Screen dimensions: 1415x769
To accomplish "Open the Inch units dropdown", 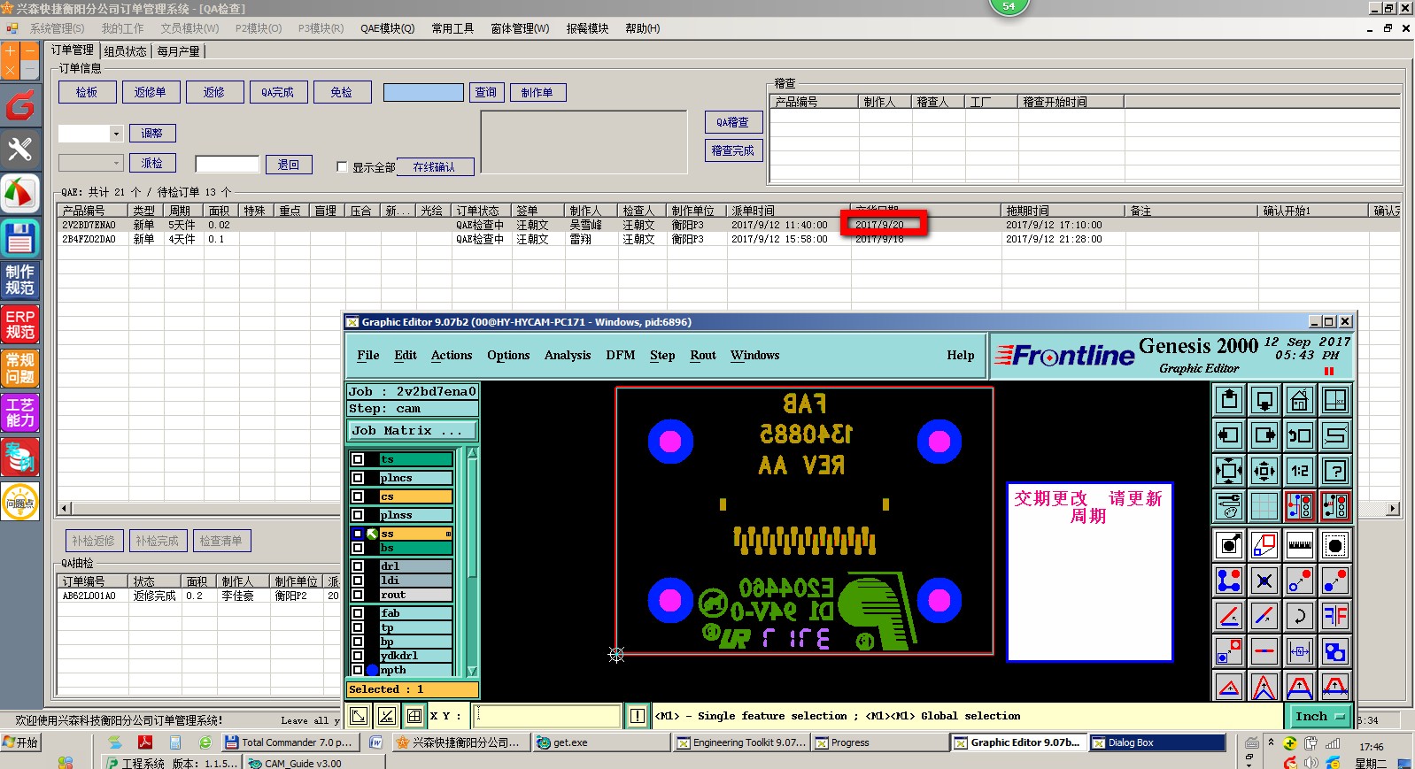I will [1320, 716].
